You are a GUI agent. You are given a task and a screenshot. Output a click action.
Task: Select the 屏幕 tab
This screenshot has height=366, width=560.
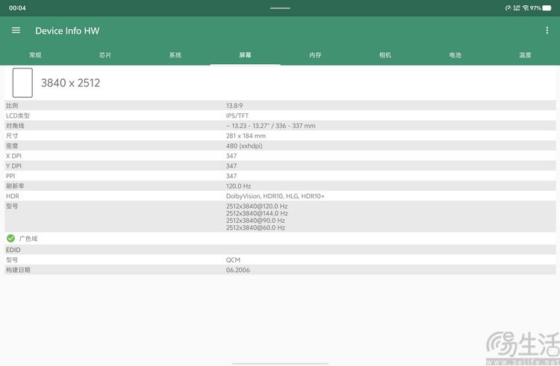(245, 55)
